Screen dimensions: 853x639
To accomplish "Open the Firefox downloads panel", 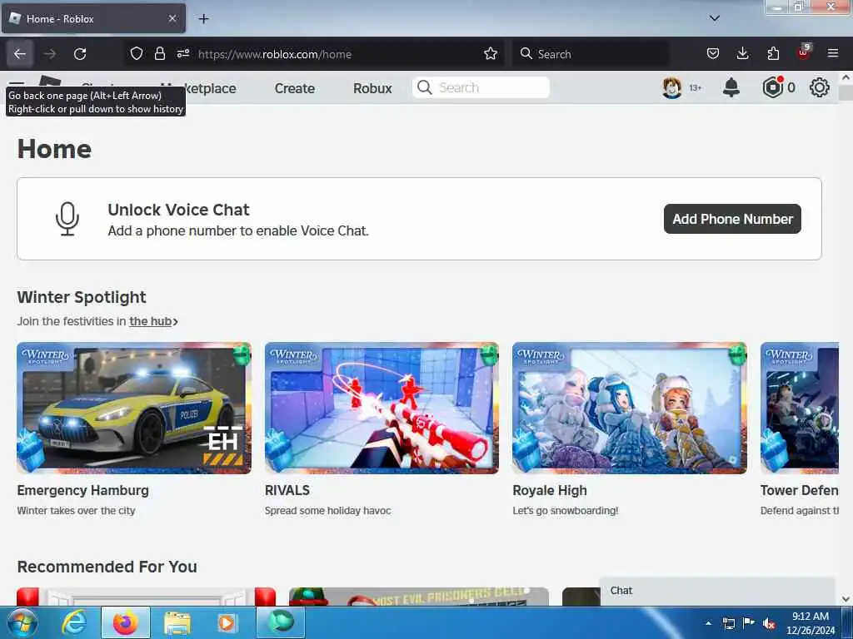I will [742, 54].
